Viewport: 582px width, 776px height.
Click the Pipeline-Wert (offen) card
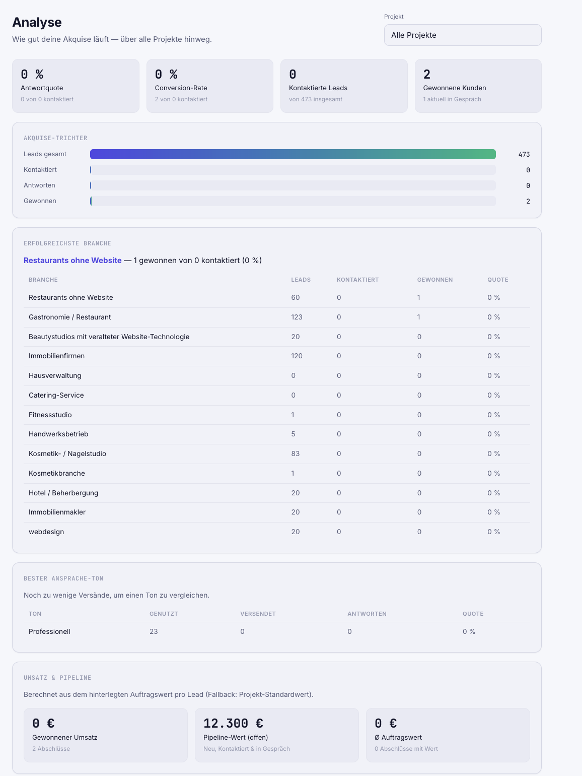(277, 735)
